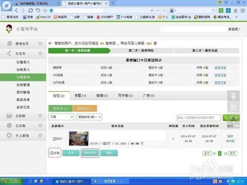Screen dimensions: 247x185
Task: Click the teal sidebar extension icon
Action: 228,10
